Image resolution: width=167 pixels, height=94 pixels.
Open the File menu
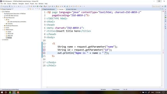[2, 4]
